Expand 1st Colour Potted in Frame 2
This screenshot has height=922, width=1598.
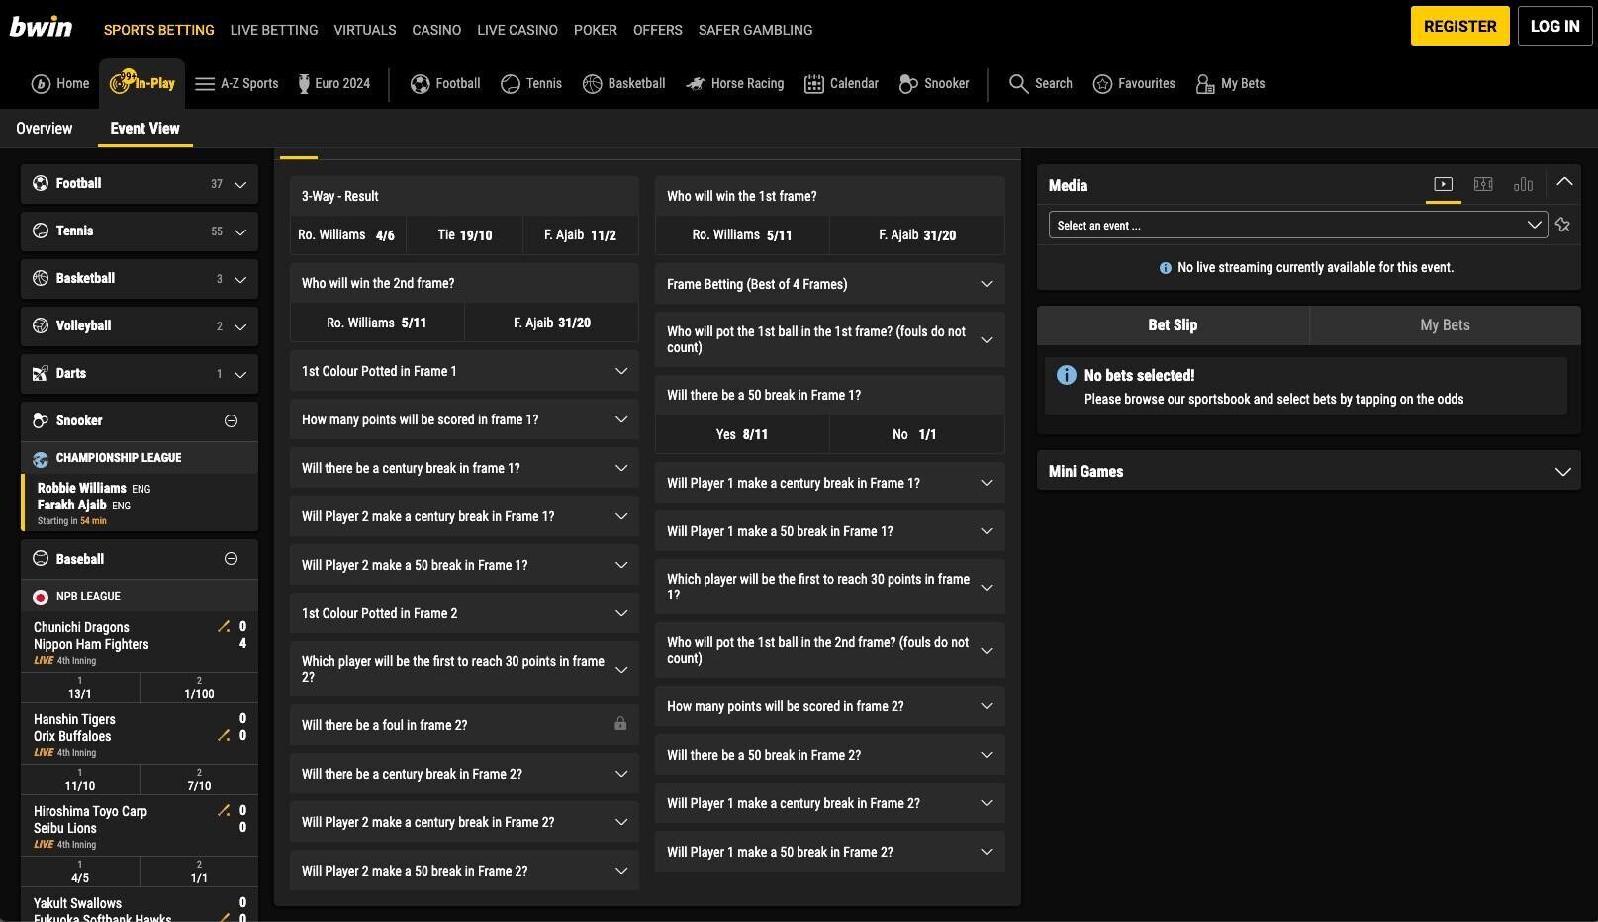[x=464, y=613]
